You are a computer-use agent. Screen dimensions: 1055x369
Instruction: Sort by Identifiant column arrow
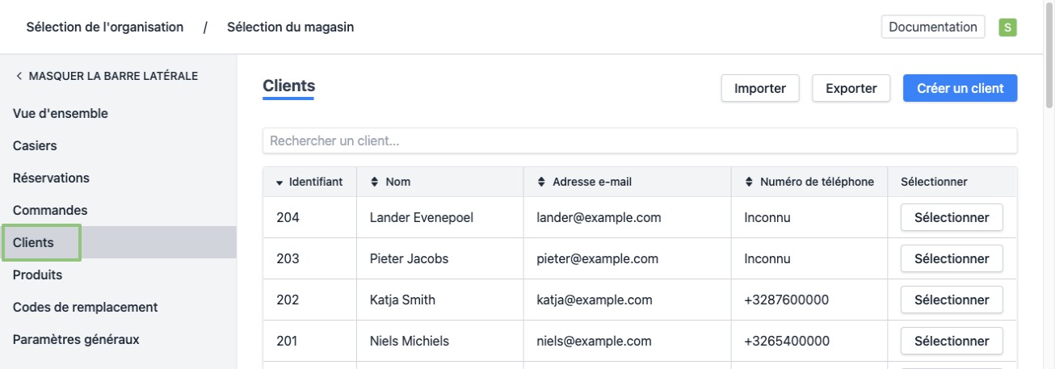tap(280, 182)
